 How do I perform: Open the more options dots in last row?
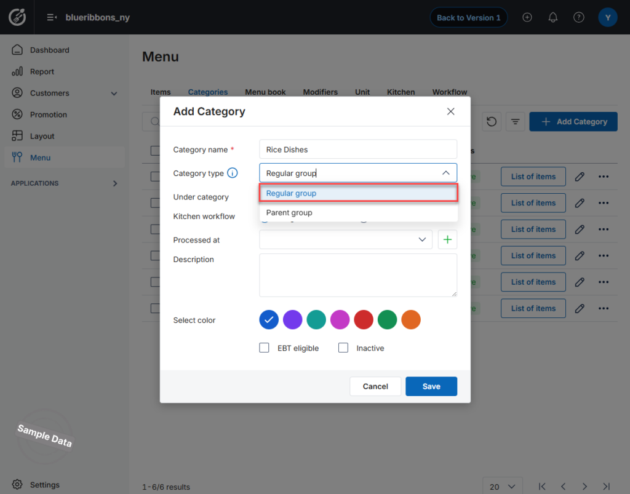(604, 308)
